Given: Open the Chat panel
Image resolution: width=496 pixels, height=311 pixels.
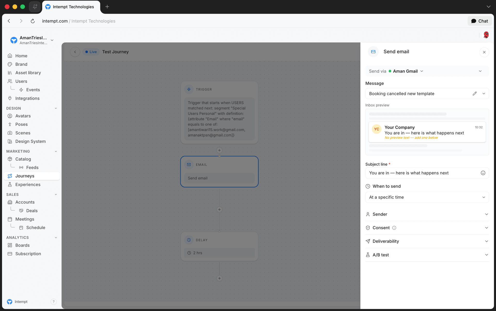Looking at the screenshot, I should [479, 21].
